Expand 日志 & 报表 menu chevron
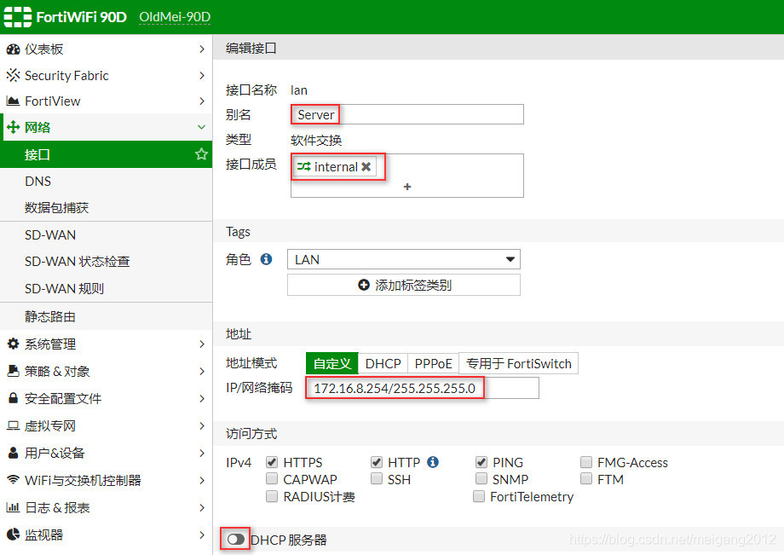Screen dimensions: 784x555 point(201,507)
